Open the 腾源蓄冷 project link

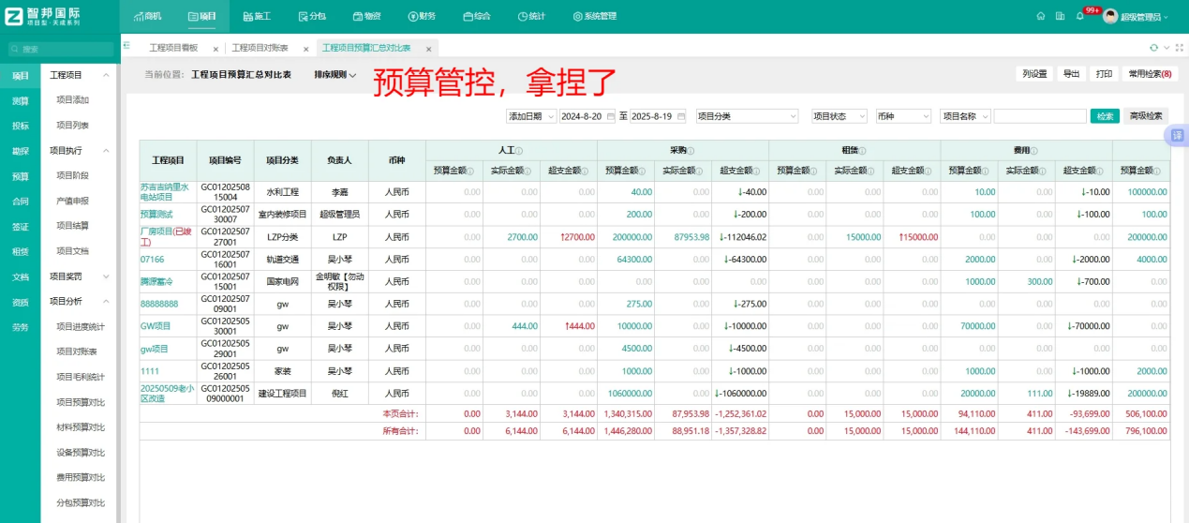[x=157, y=281]
